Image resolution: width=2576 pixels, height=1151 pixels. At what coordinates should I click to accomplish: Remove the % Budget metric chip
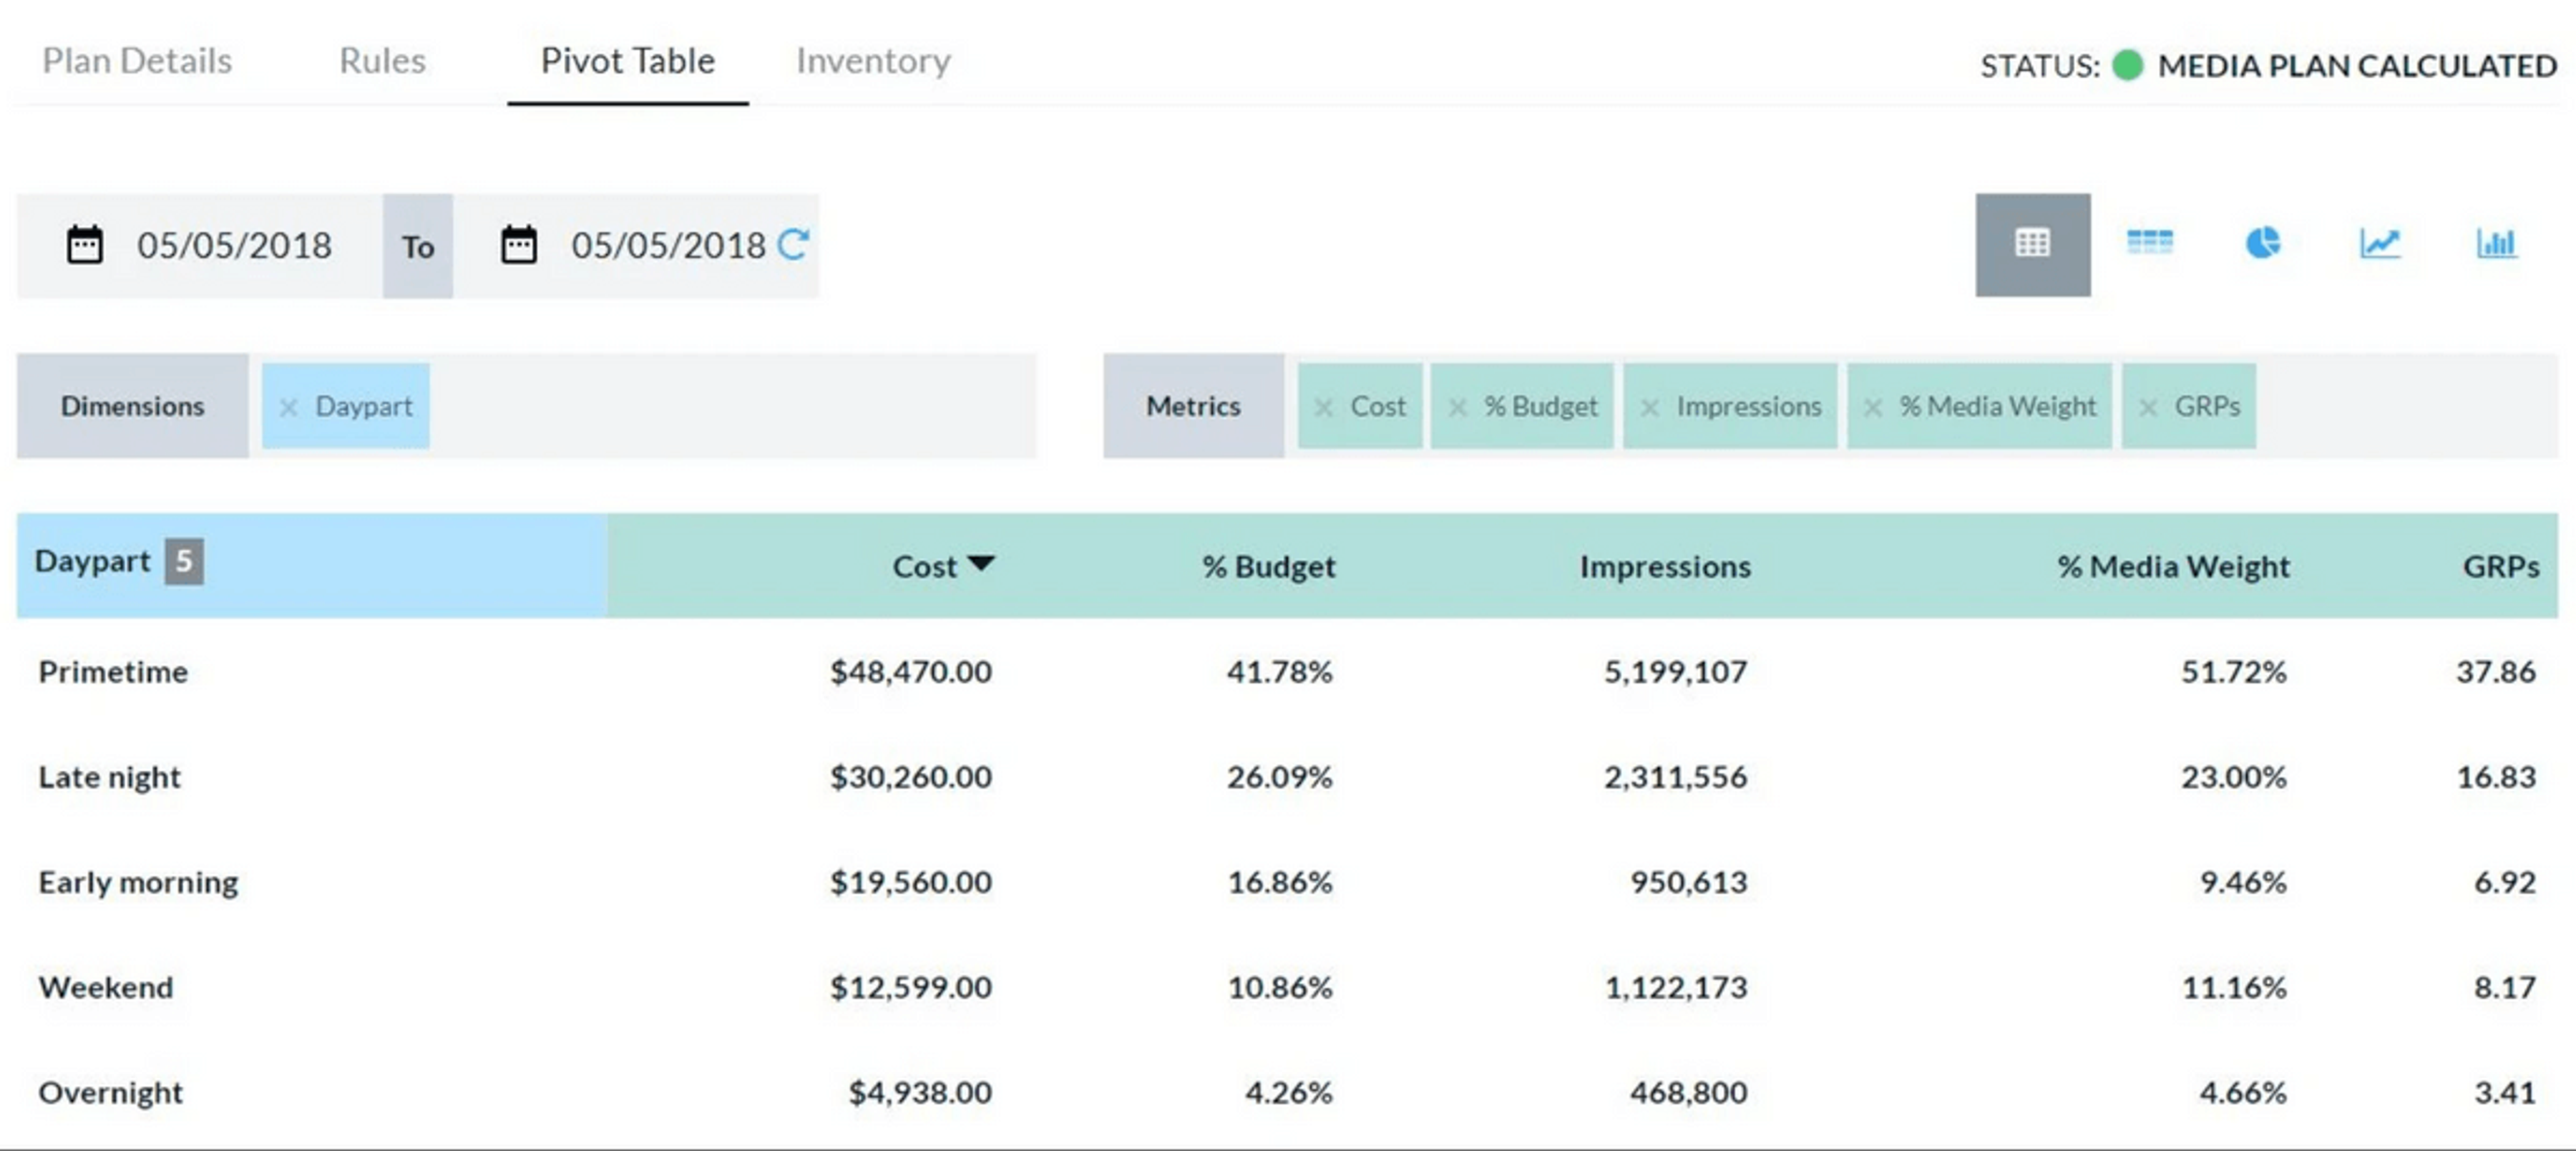click(1457, 407)
